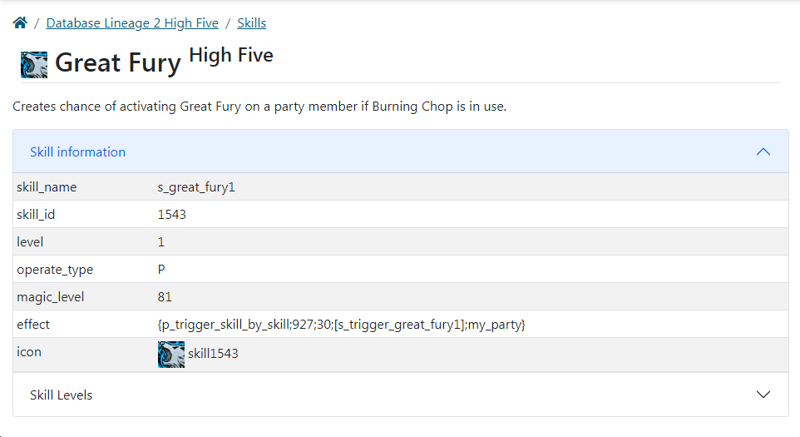Click the effect row label
Screen dimensions: 800x437
pos(33,325)
